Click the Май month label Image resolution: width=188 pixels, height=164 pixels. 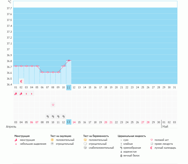pyautogui.click(x=165, y=127)
